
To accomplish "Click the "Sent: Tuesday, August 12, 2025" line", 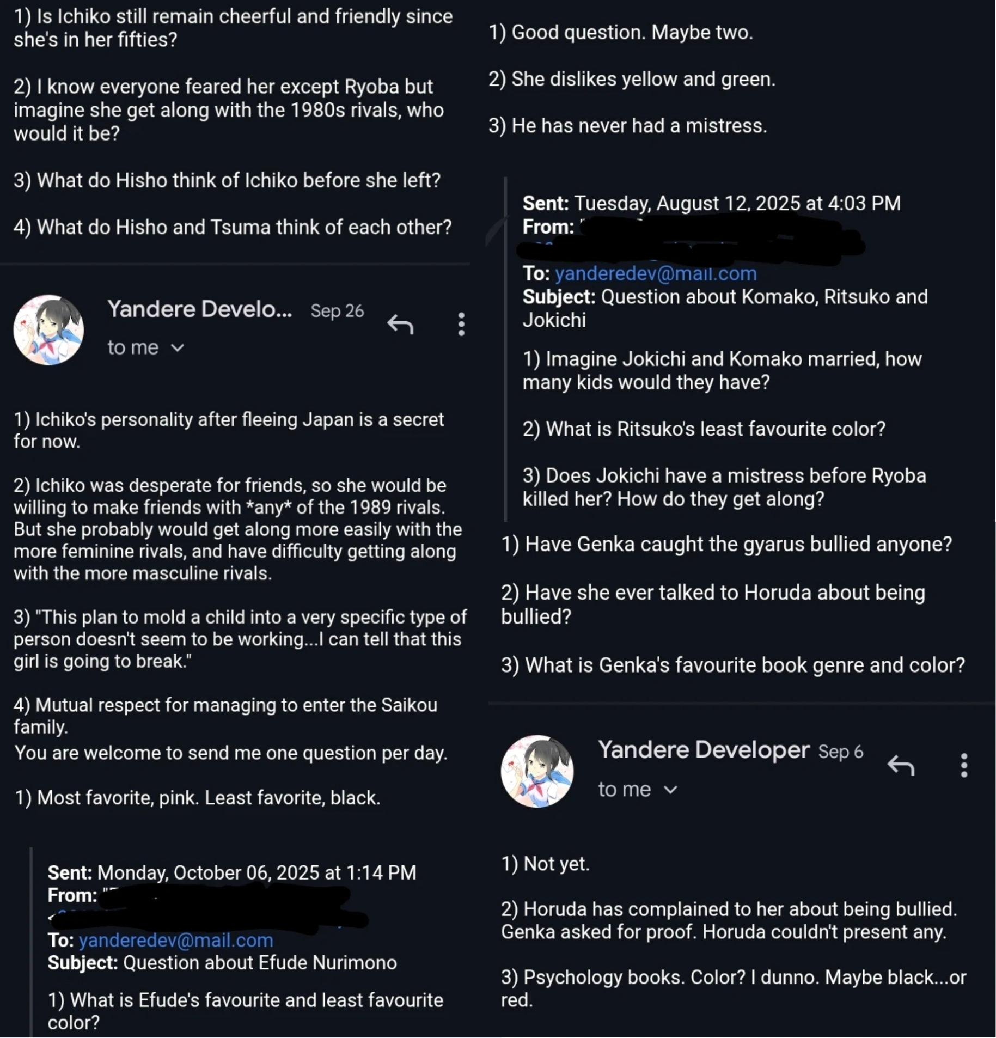I will (x=711, y=203).
